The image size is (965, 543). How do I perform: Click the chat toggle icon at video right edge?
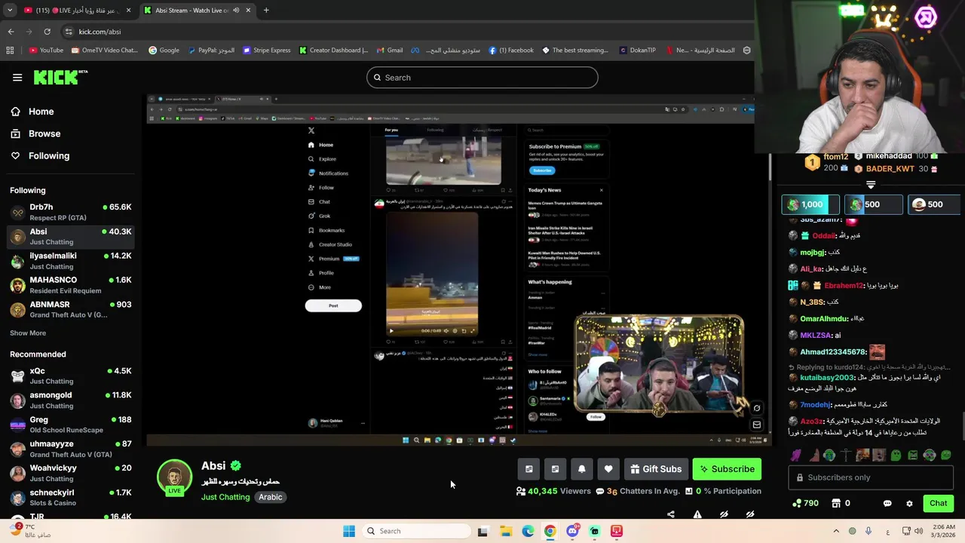click(757, 425)
